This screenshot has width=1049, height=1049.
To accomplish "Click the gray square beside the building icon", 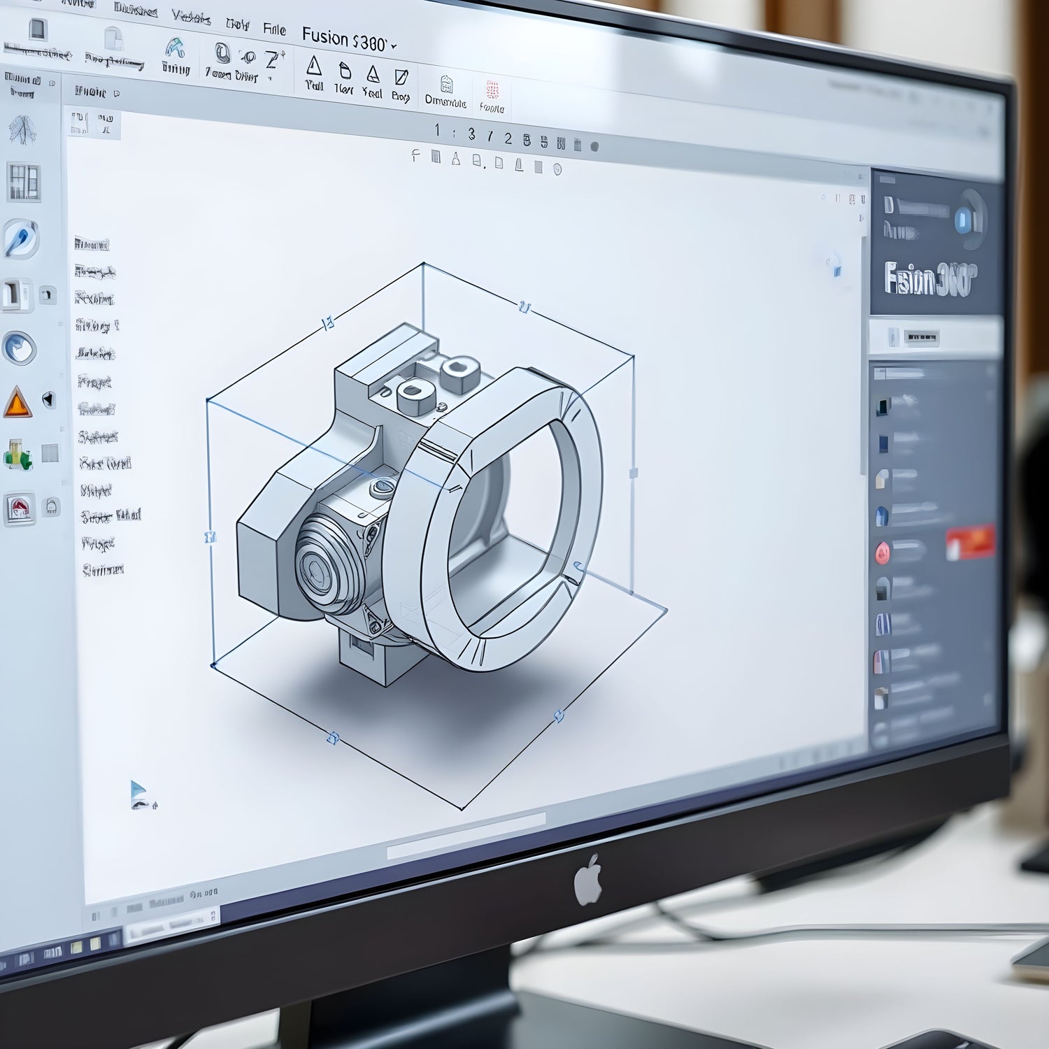I will tap(50, 453).
